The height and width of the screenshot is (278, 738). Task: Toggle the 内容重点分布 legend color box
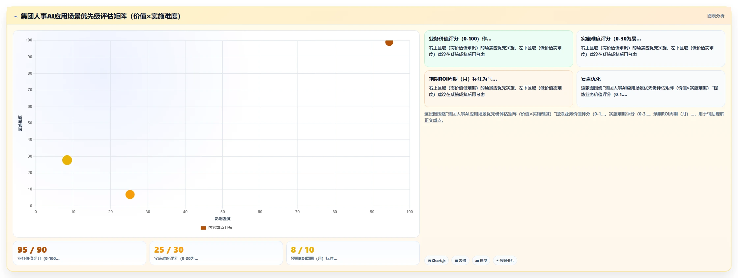(x=203, y=228)
